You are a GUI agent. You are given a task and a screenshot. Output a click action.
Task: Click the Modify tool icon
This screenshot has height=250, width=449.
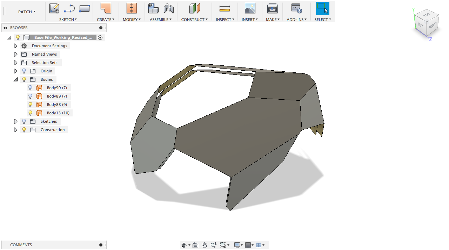click(x=132, y=8)
